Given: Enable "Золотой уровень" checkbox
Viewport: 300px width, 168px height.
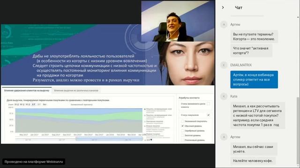Looking at the screenshot, I should (x=182, y=135).
